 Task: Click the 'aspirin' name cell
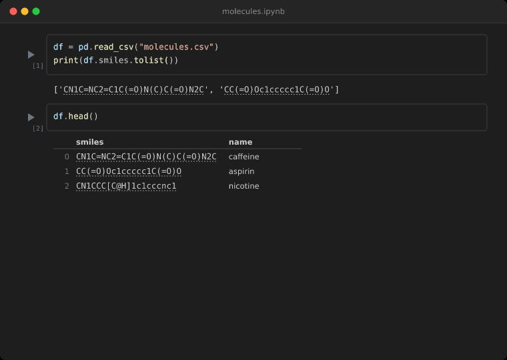pyautogui.click(x=241, y=171)
